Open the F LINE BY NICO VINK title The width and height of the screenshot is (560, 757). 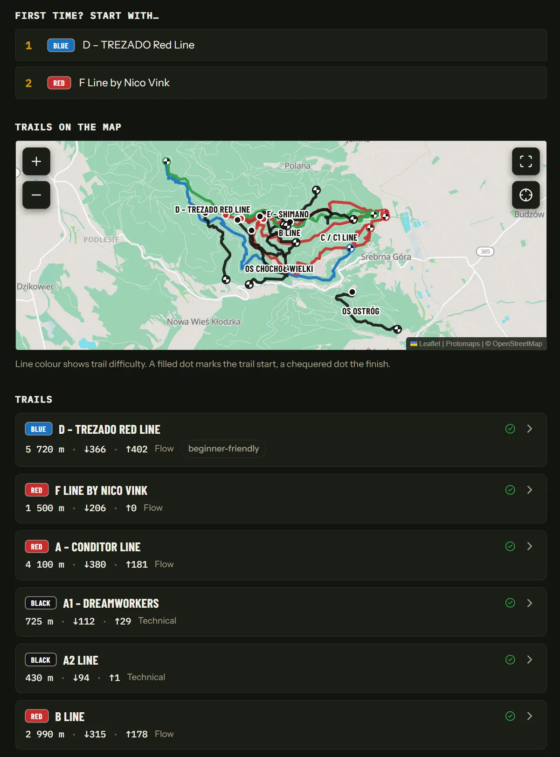click(x=101, y=491)
